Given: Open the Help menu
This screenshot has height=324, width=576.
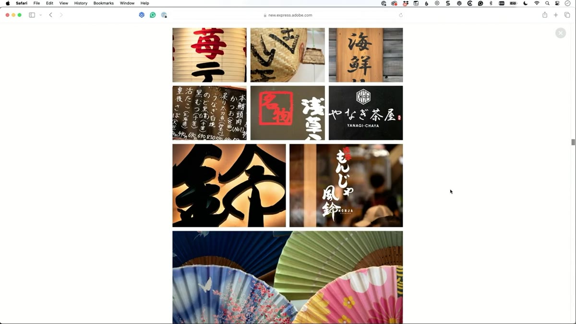Looking at the screenshot, I should pos(144,3).
